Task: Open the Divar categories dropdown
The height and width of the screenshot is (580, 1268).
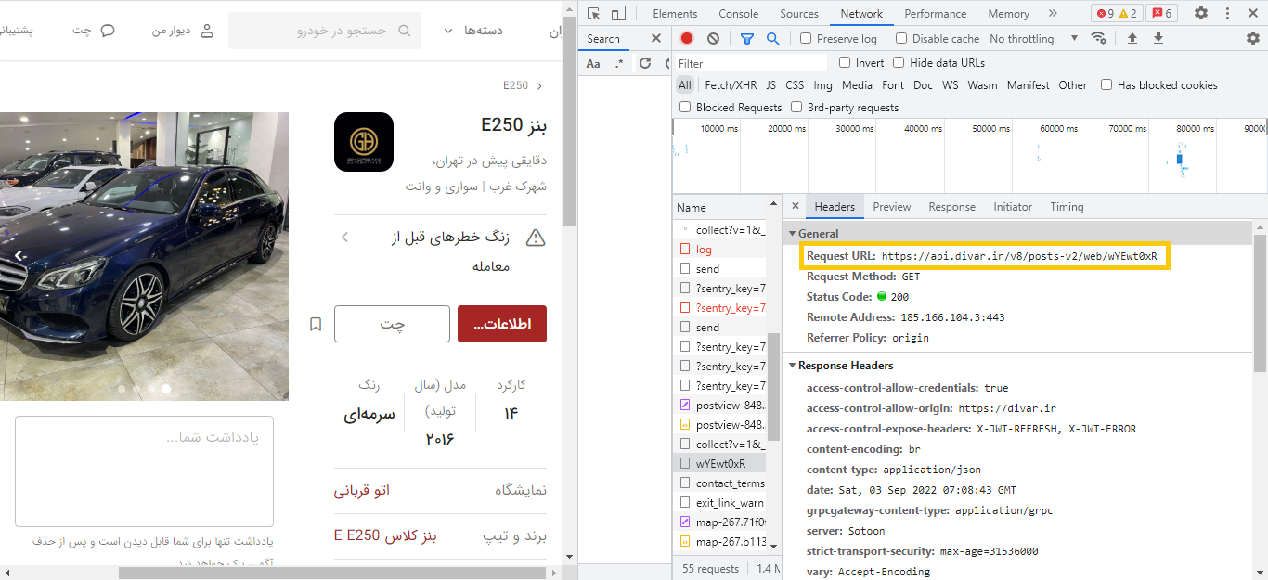Action: click(473, 31)
